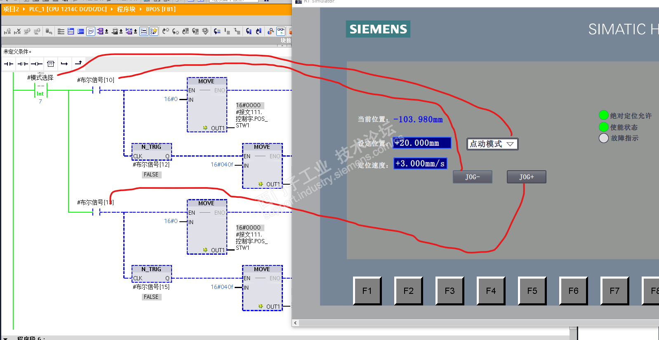Click the JOG+ button on HMI

[x=527, y=177]
